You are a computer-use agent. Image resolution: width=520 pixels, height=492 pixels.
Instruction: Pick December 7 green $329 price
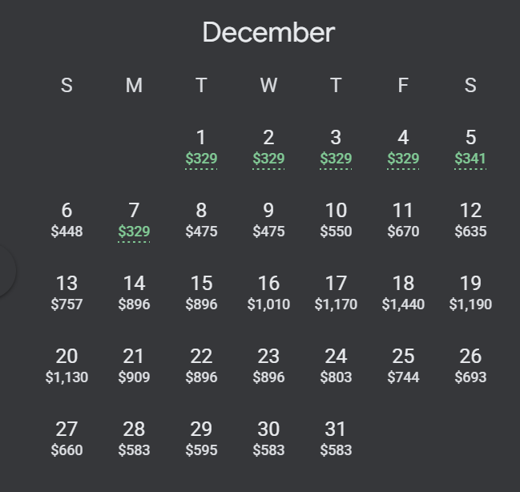pyautogui.click(x=134, y=221)
